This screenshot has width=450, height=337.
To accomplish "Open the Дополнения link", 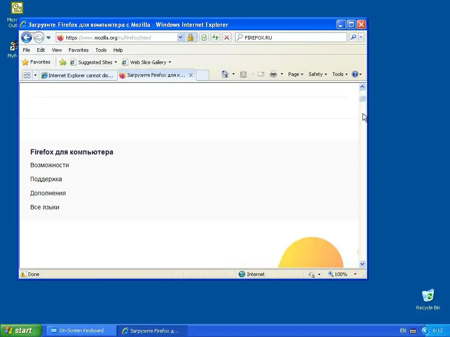I will [48, 193].
